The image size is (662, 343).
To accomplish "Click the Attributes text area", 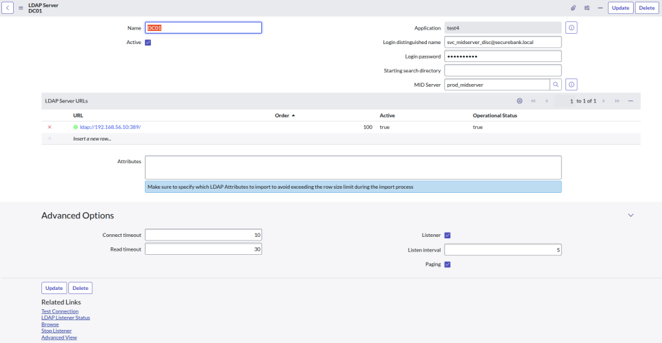I will point(353,167).
